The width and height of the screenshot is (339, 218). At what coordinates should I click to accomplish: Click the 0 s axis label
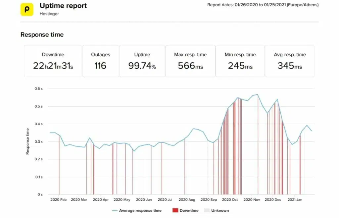[40, 194]
